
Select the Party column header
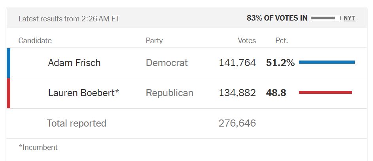tap(154, 40)
